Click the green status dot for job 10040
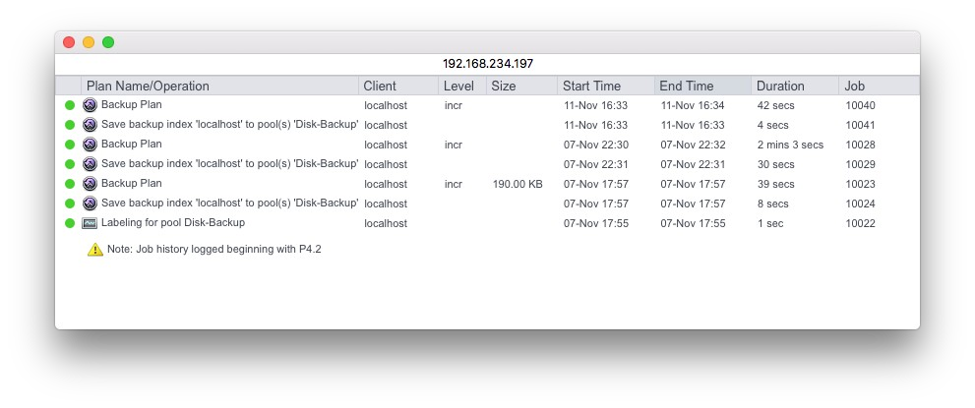The height and width of the screenshot is (408, 975). (x=70, y=105)
